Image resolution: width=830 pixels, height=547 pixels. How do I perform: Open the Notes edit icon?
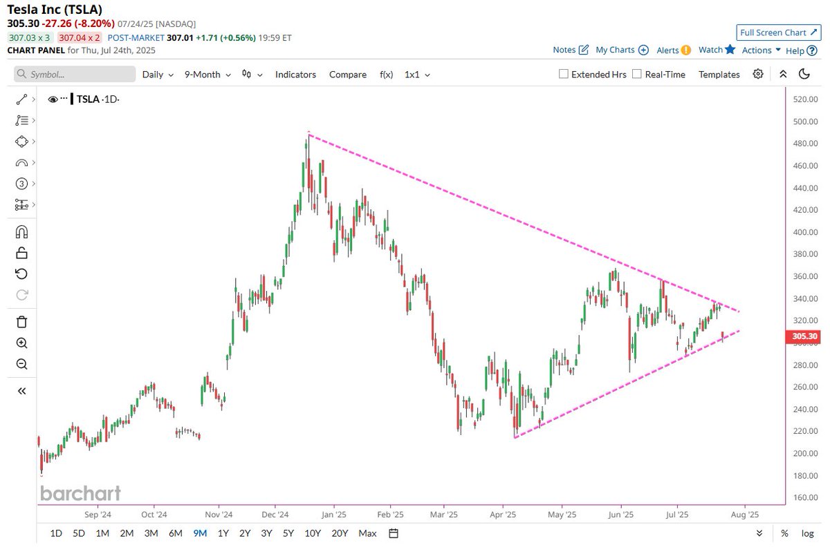point(583,50)
